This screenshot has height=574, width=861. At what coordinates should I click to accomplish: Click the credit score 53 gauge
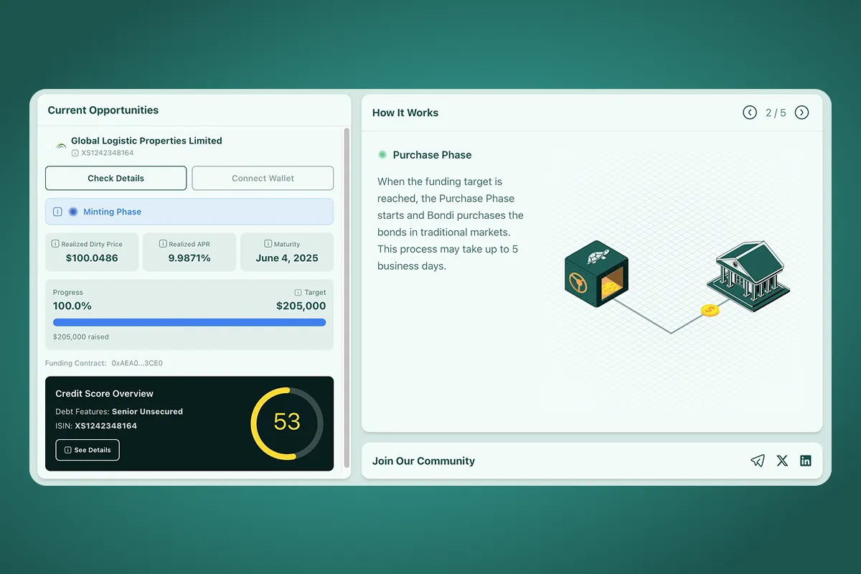287,423
